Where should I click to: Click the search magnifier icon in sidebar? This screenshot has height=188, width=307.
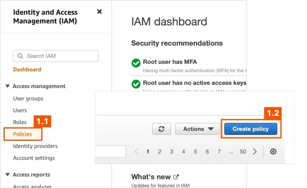point(20,56)
